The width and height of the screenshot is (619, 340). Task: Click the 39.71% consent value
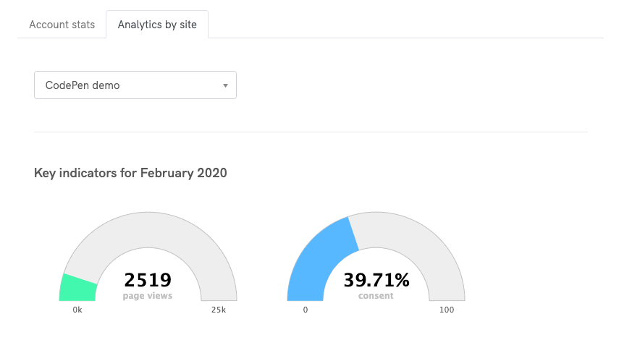tap(376, 280)
